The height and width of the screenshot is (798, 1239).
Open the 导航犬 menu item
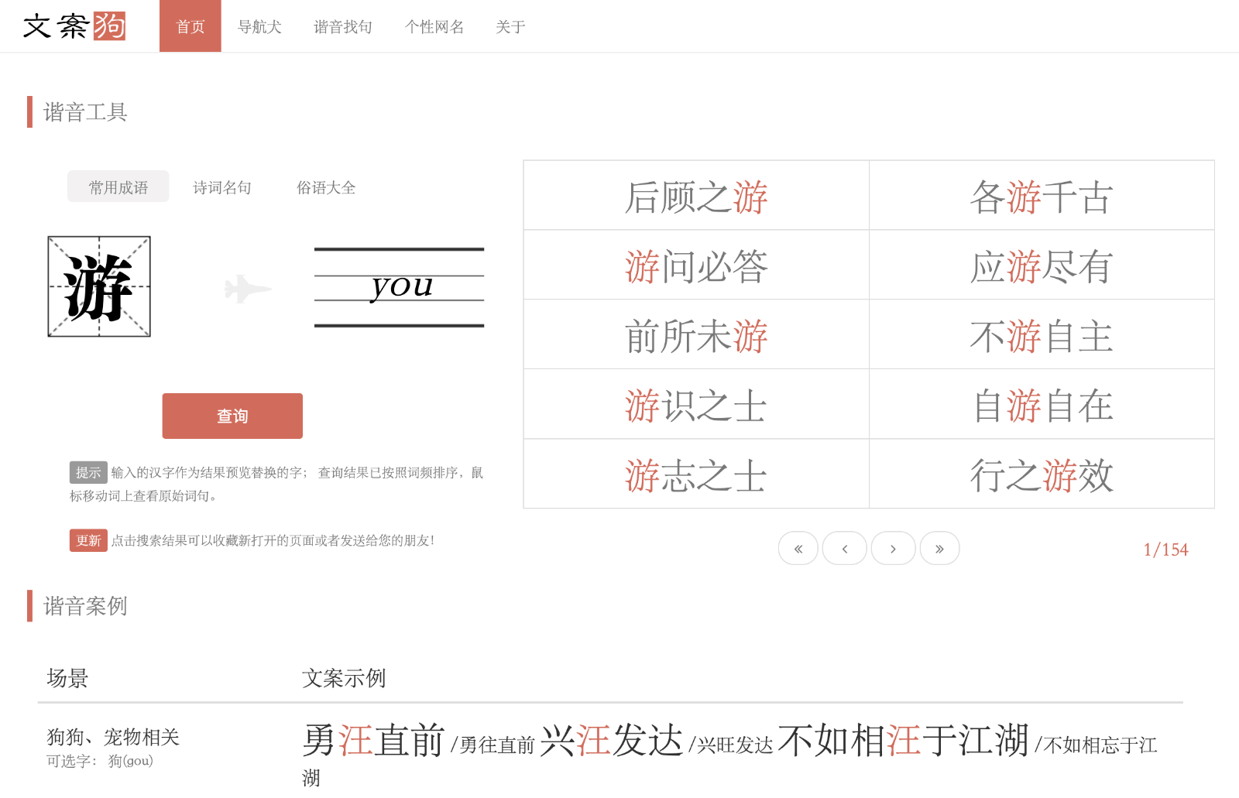point(259,27)
